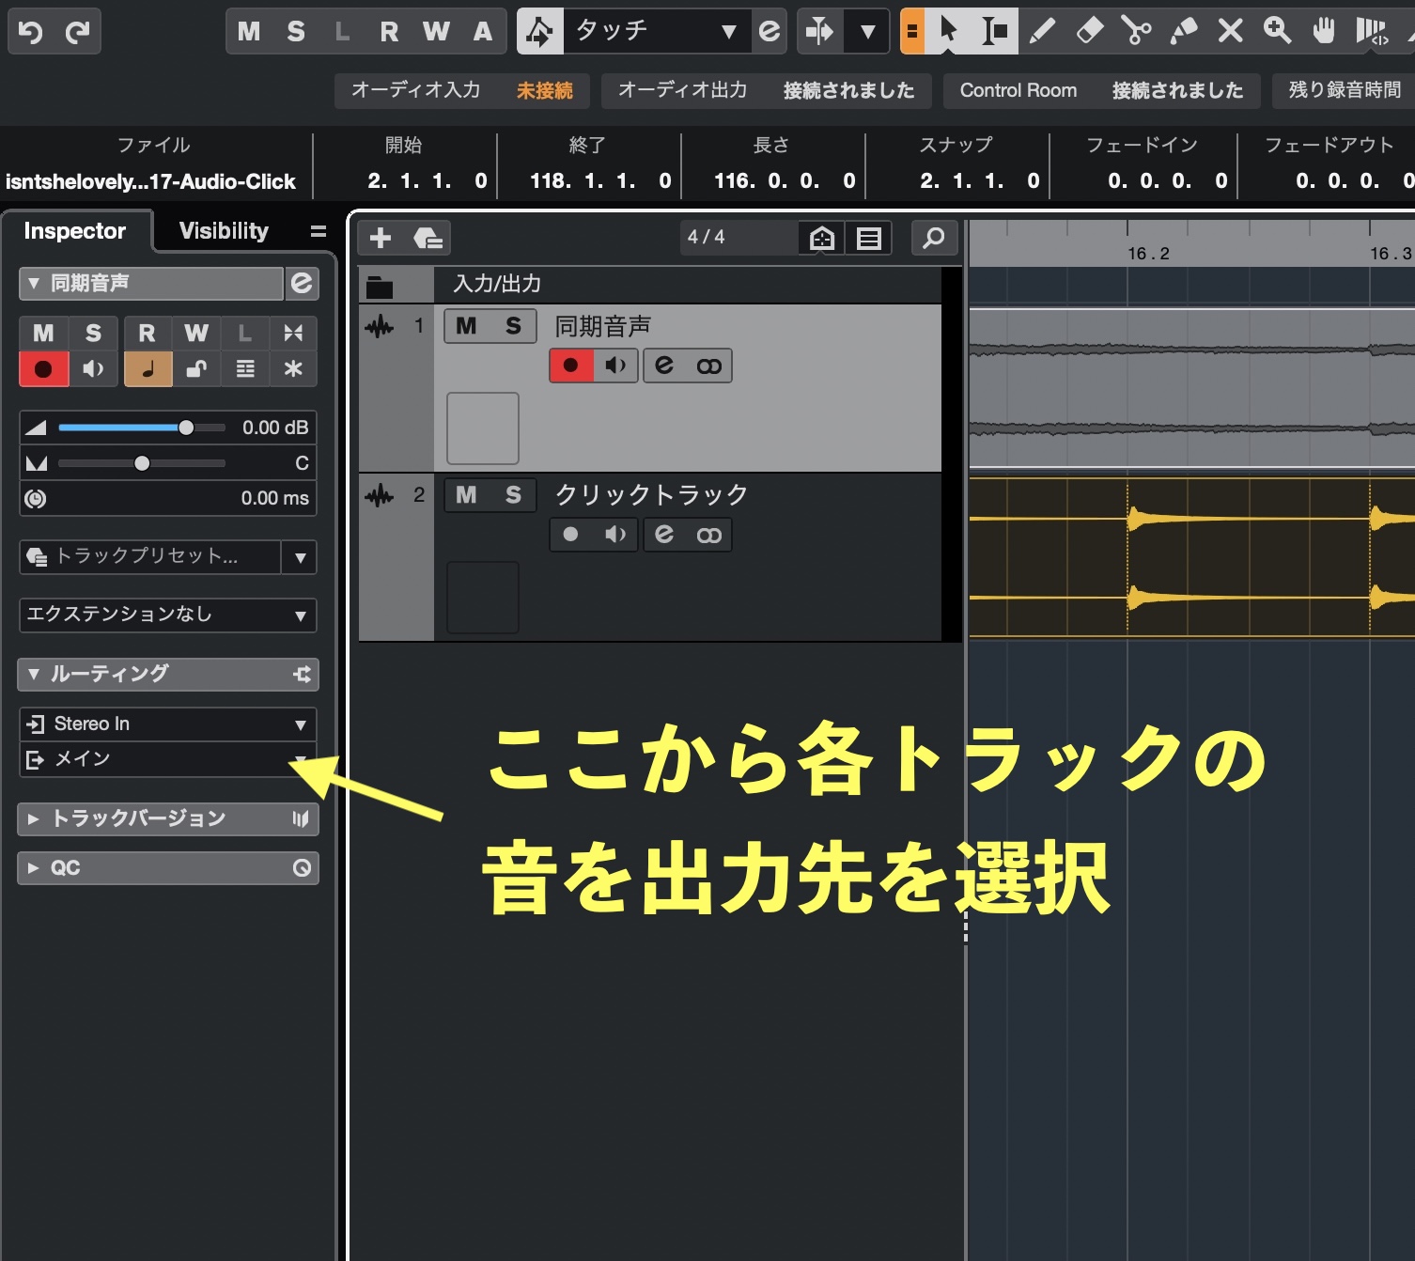Click the 開始 value 2. 1. 1. 0
1415x1261 pixels.
pos(428,180)
